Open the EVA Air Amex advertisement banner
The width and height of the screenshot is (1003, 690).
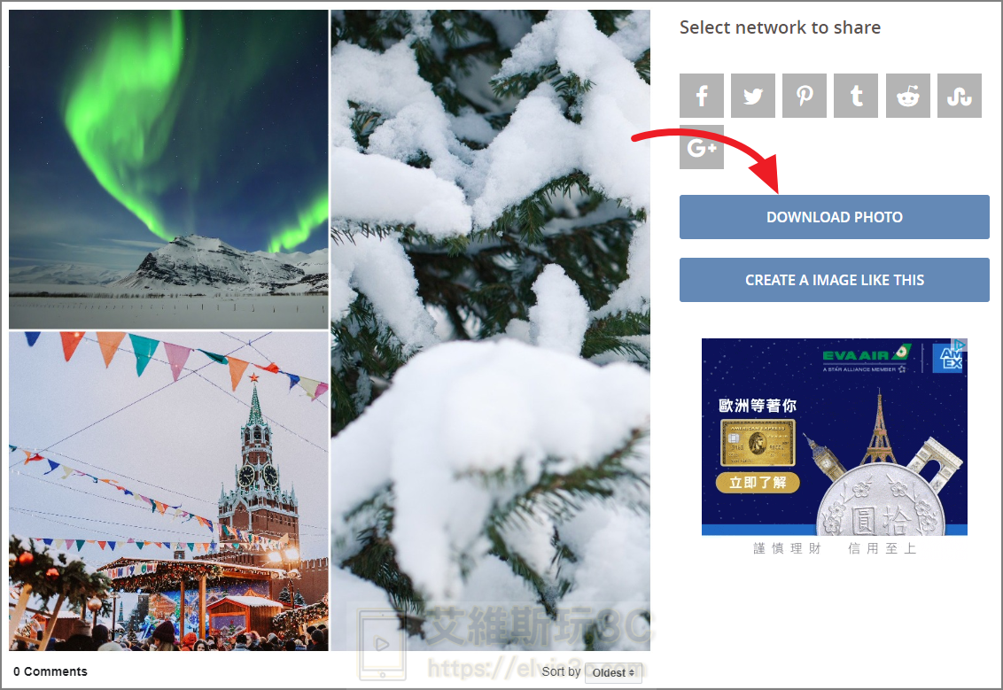835,437
